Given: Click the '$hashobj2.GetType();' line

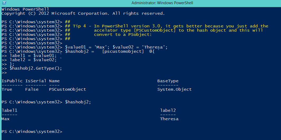Looking at the screenshot, I should tap(36, 69).
